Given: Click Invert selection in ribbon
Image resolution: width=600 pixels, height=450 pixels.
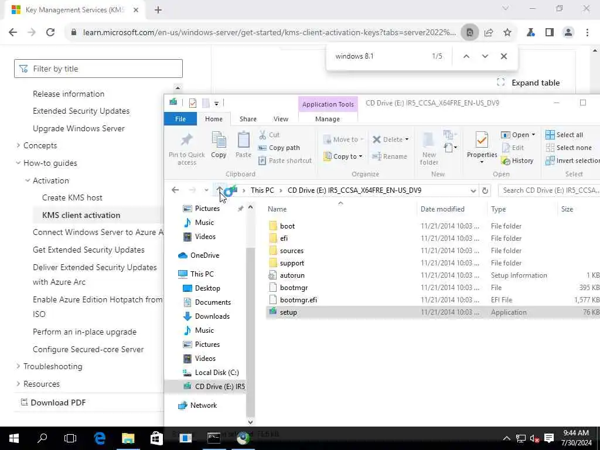Looking at the screenshot, I should click(572, 161).
